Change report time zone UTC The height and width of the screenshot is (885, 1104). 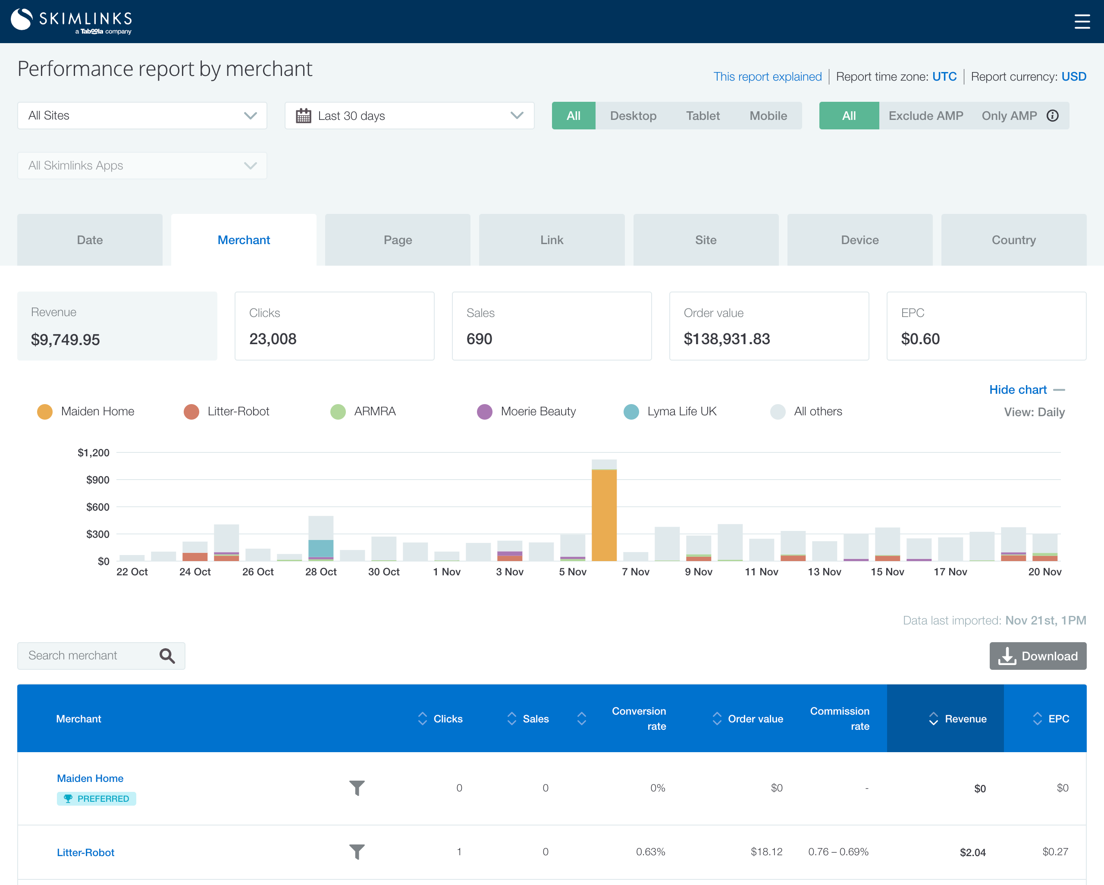tap(944, 76)
